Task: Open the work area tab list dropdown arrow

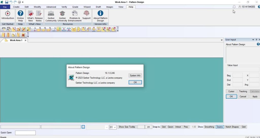Action: 222,40
